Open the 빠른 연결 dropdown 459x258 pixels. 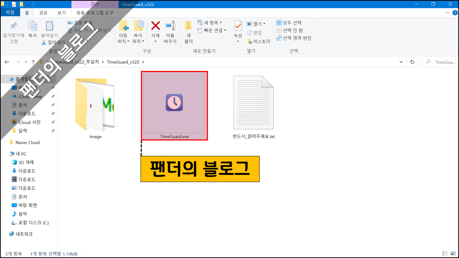pos(212,30)
